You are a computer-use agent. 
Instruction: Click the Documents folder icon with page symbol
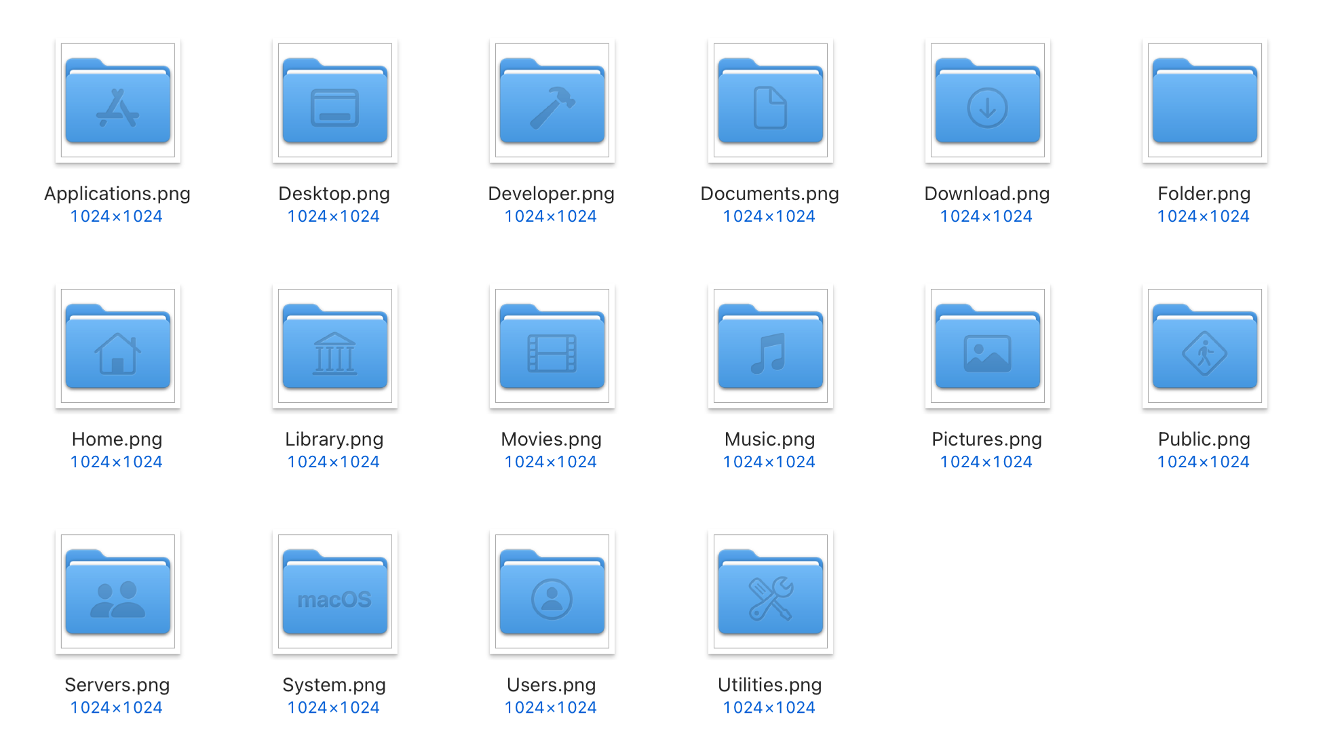pyautogui.click(x=771, y=101)
